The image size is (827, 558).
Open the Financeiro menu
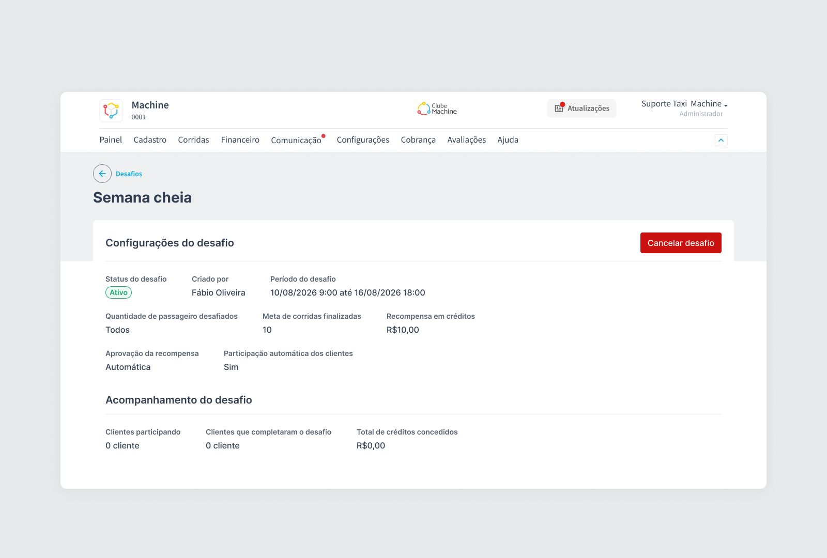pos(240,140)
